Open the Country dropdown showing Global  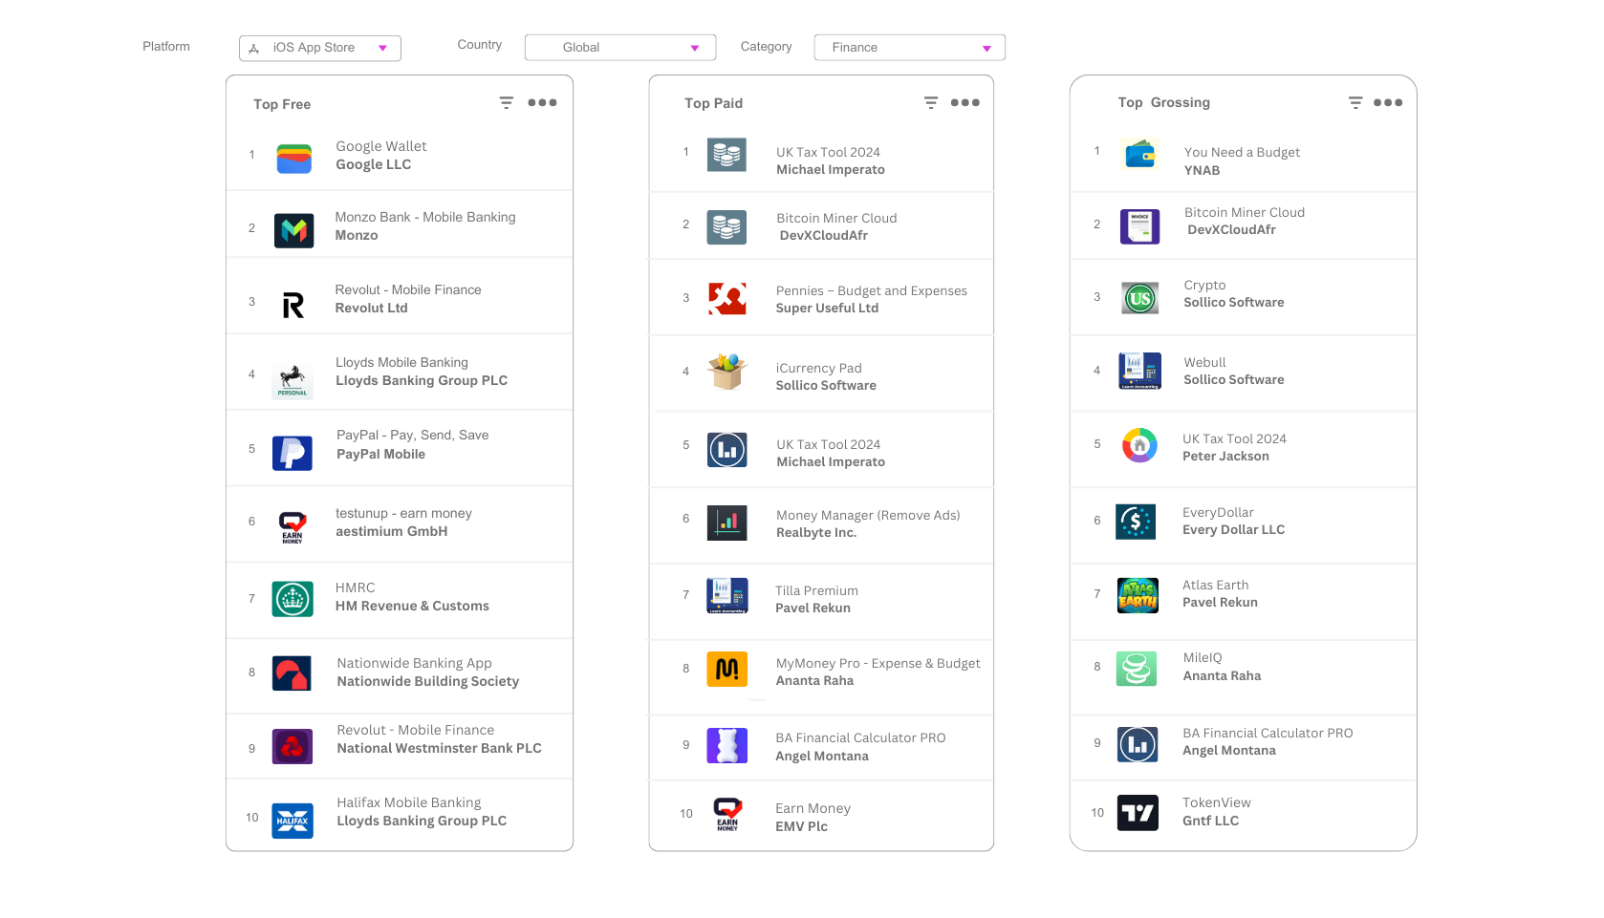(x=620, y=48)
